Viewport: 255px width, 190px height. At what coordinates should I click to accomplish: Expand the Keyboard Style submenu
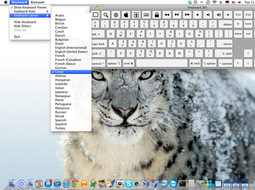(x=30, y=11)
